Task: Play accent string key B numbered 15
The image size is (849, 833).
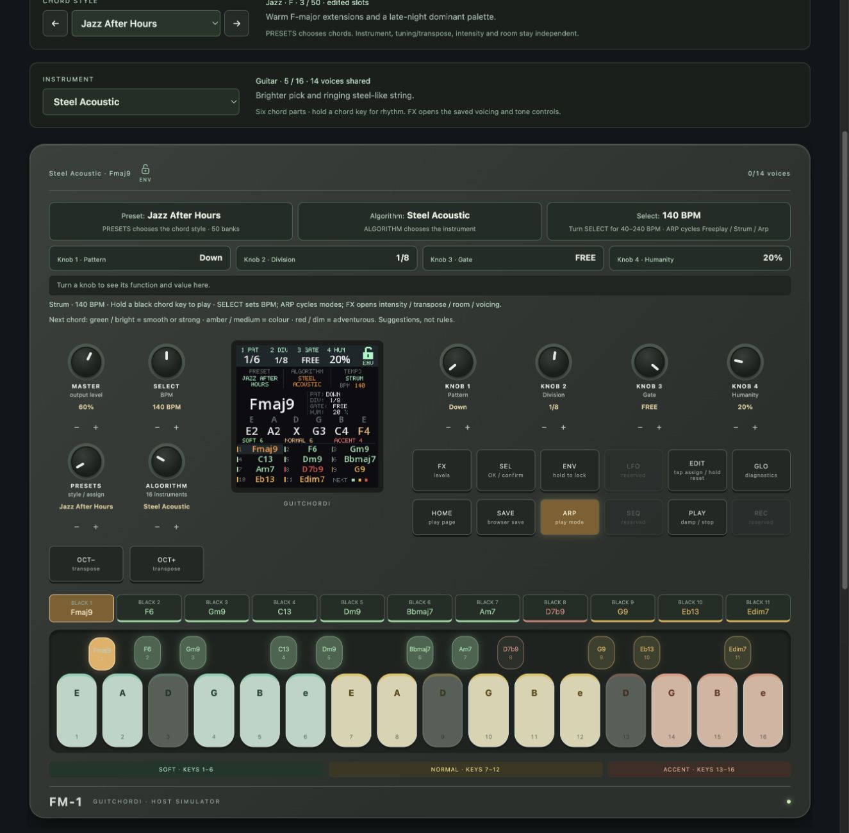Action: [717, 710]
